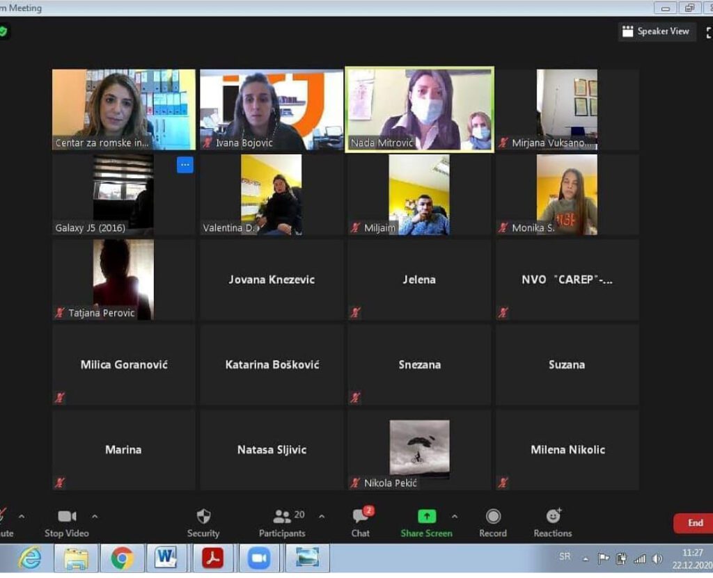Open Word from the taskbar

(x=166, y=558)
